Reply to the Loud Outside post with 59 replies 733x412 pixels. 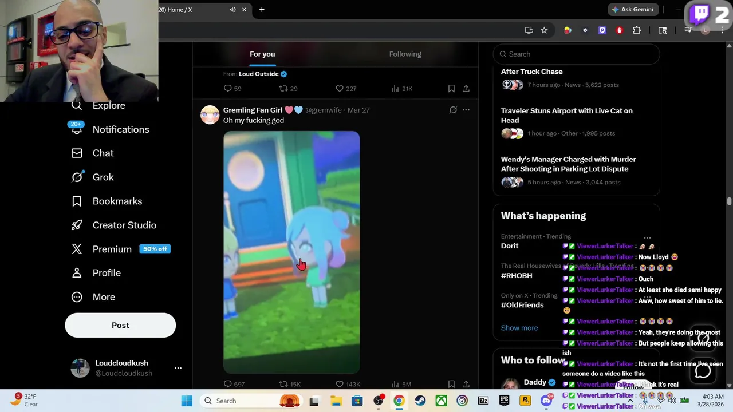click(232, 89)
